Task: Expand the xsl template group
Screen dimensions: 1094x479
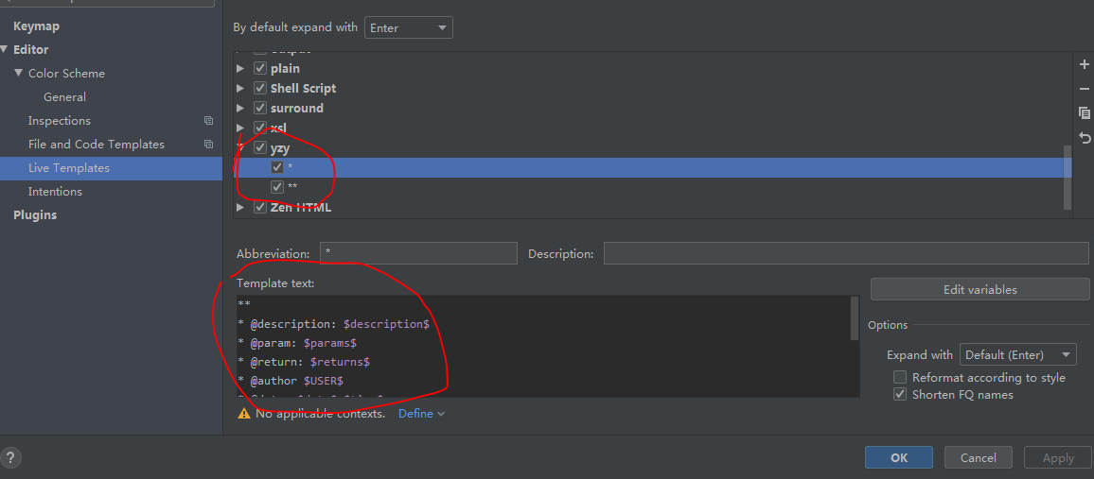Action: click(x=240, y=128)
